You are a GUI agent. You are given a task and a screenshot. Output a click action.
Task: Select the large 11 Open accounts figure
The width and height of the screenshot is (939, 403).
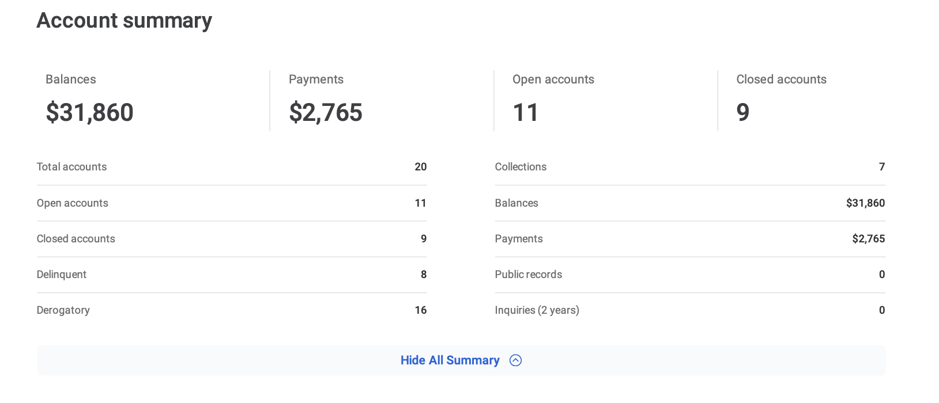click(x=526, y=112)
